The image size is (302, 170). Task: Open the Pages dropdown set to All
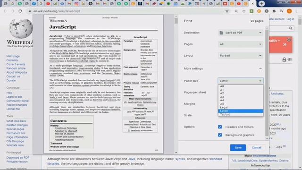pyautogui.click(x=240, y=44)
